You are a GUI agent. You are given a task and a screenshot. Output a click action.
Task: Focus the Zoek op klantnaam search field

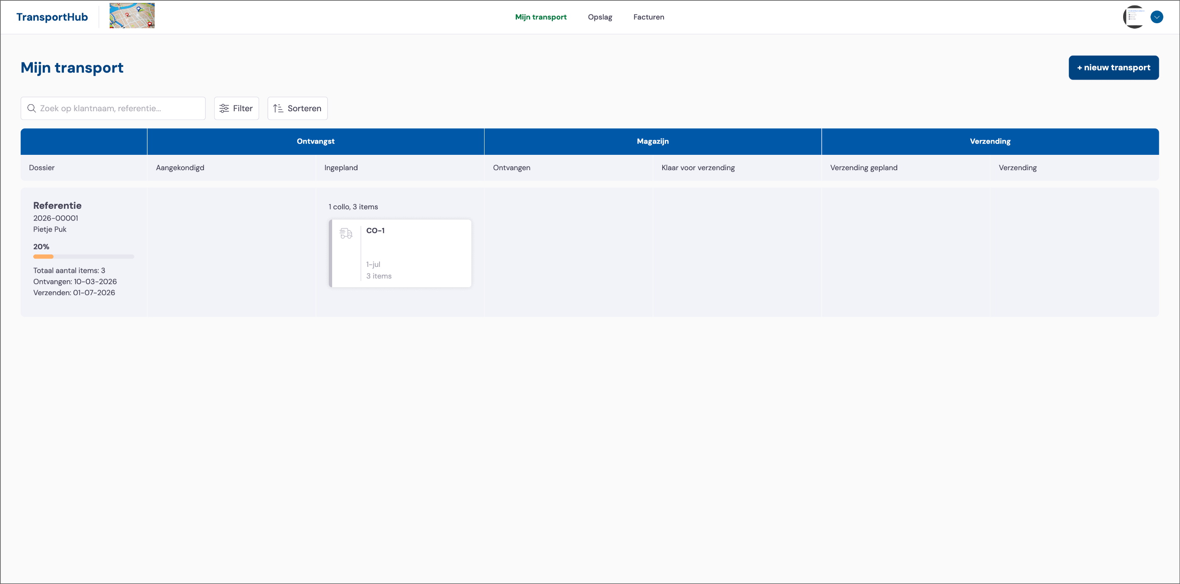click(x=113, y=108)
